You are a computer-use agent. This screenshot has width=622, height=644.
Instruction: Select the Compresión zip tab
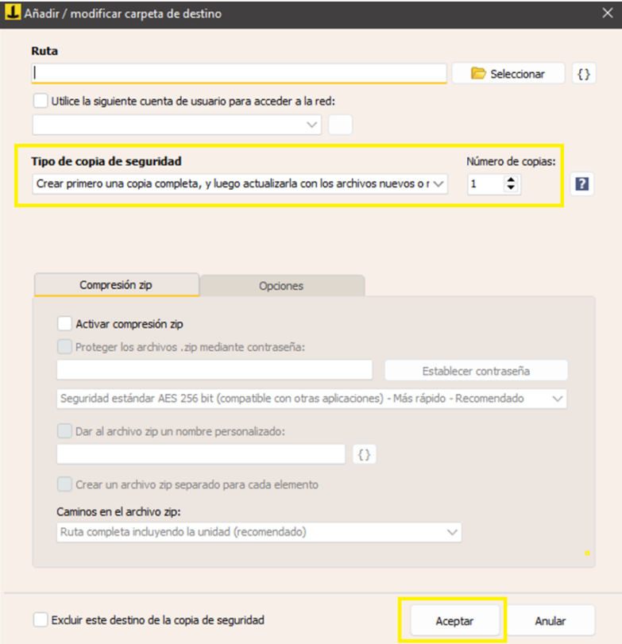point(117,285)
